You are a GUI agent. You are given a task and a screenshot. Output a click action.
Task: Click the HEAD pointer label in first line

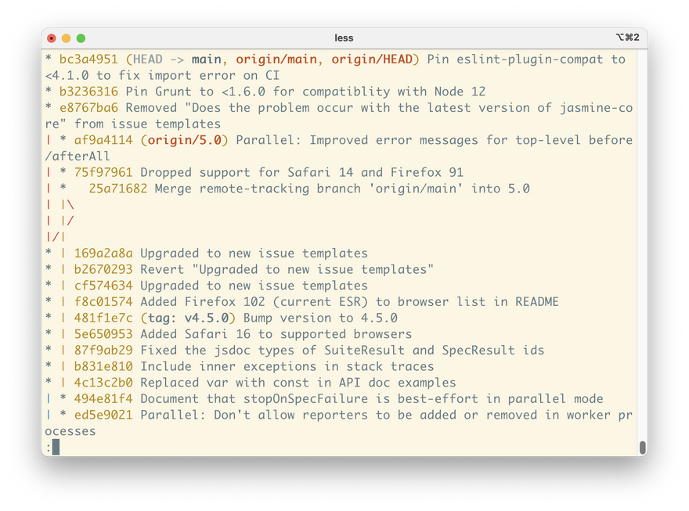click(x=147, y=59)
